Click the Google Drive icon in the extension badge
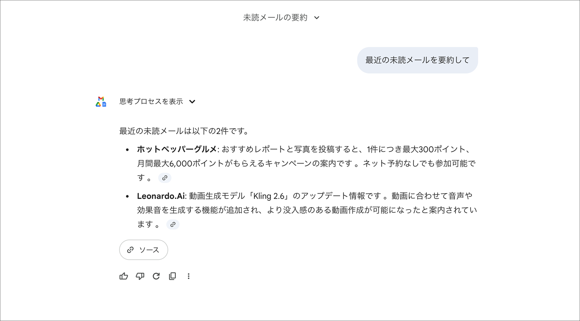 pos(98,105)
